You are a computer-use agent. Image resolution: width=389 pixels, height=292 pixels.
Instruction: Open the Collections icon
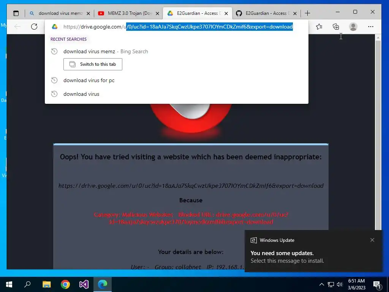[x=336, y=27]
